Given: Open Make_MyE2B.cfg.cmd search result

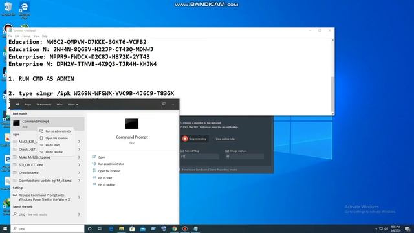Looking at the screenshot, I should [x=43, y=157].
